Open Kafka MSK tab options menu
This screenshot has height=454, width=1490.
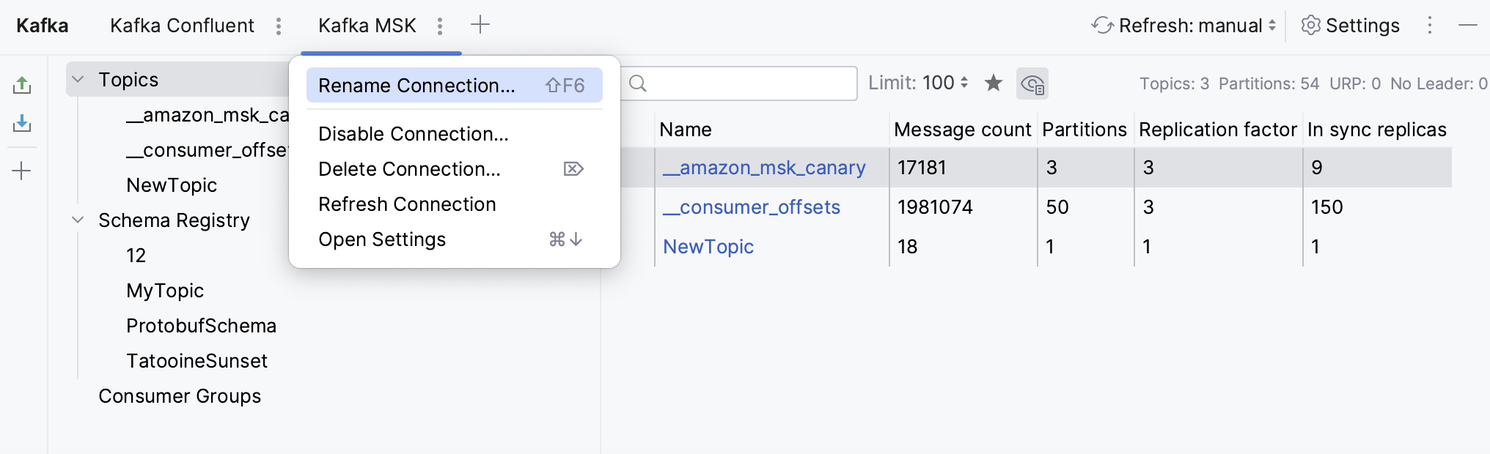click(x=440, y=26)
